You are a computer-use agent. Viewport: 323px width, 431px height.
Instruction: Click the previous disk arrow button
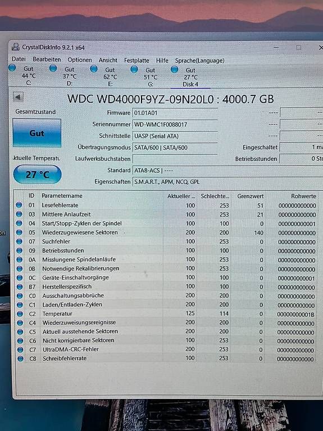tap(18, 97)
